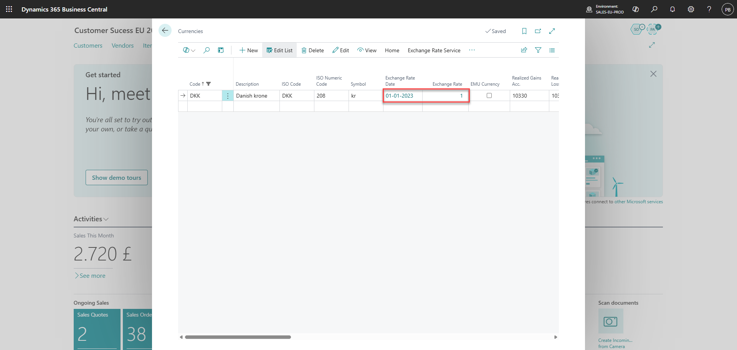Share the Currencies list

(524, 50)
